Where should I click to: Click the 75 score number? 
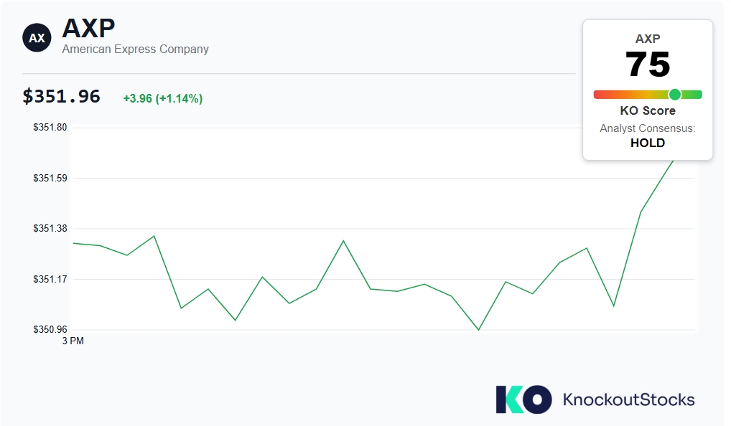[648, 65]
